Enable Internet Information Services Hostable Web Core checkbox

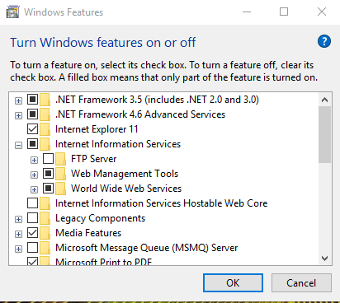point(32,203)
